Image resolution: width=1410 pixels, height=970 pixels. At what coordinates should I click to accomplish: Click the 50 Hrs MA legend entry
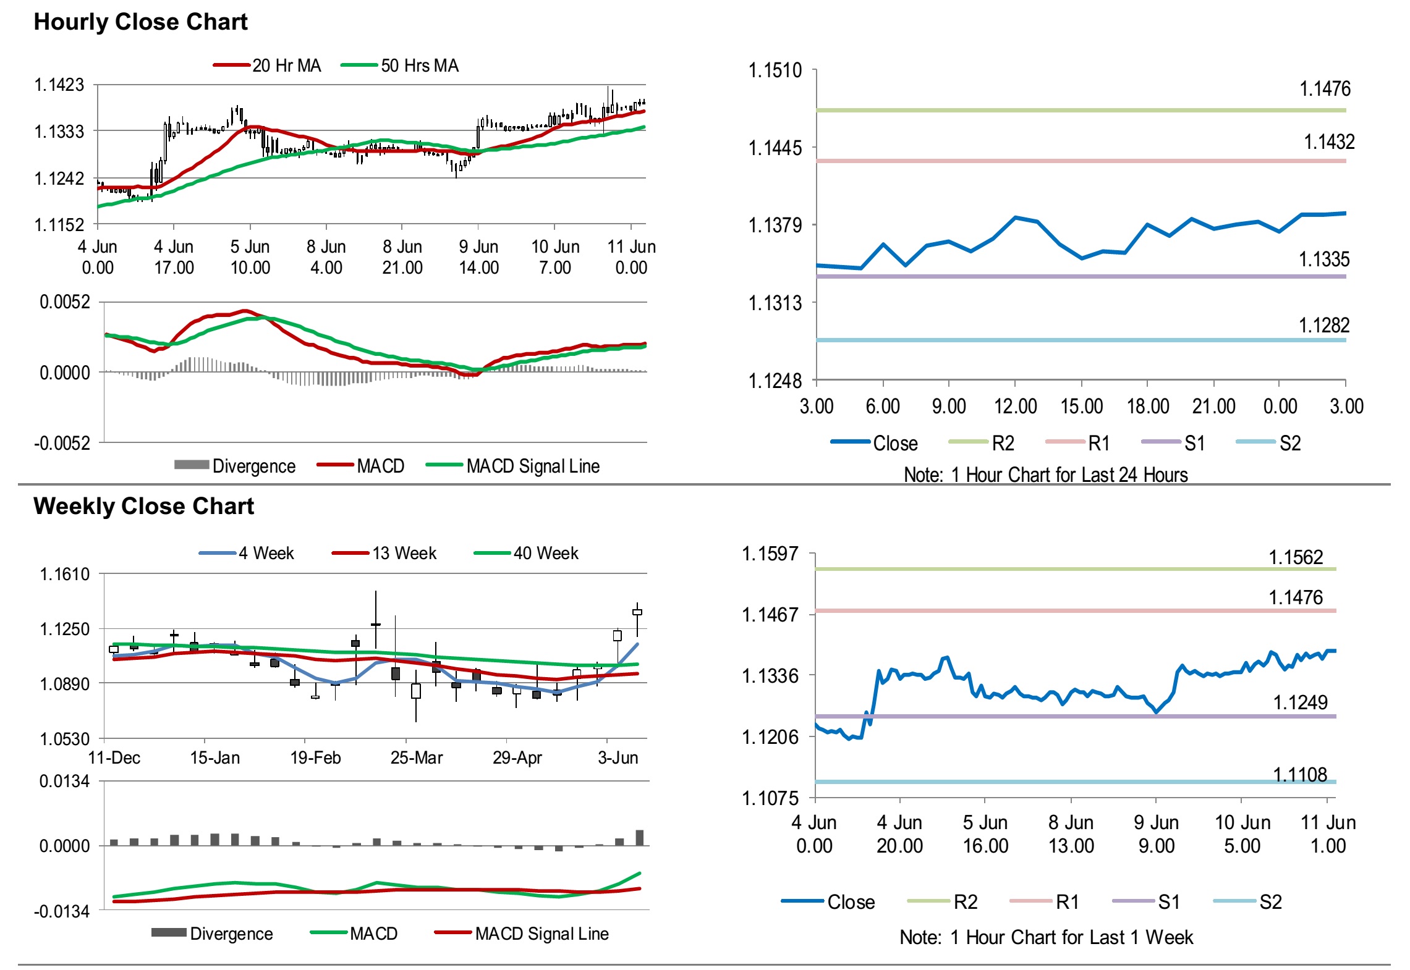pyautogui.click(x=419, y=65)
